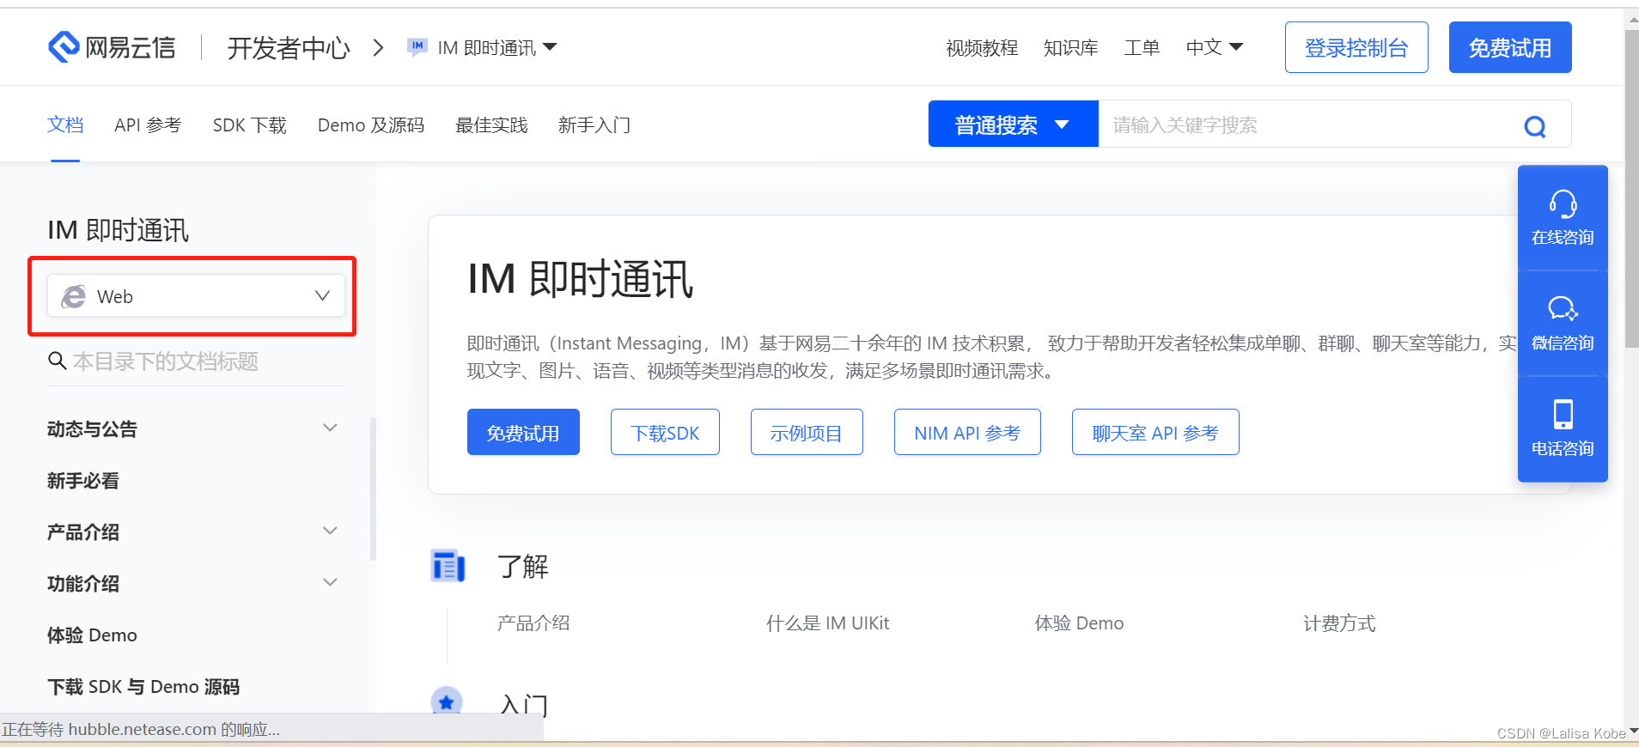Click the 示例项目 button
Screen dimensions: 1639x747
(807, 432)
